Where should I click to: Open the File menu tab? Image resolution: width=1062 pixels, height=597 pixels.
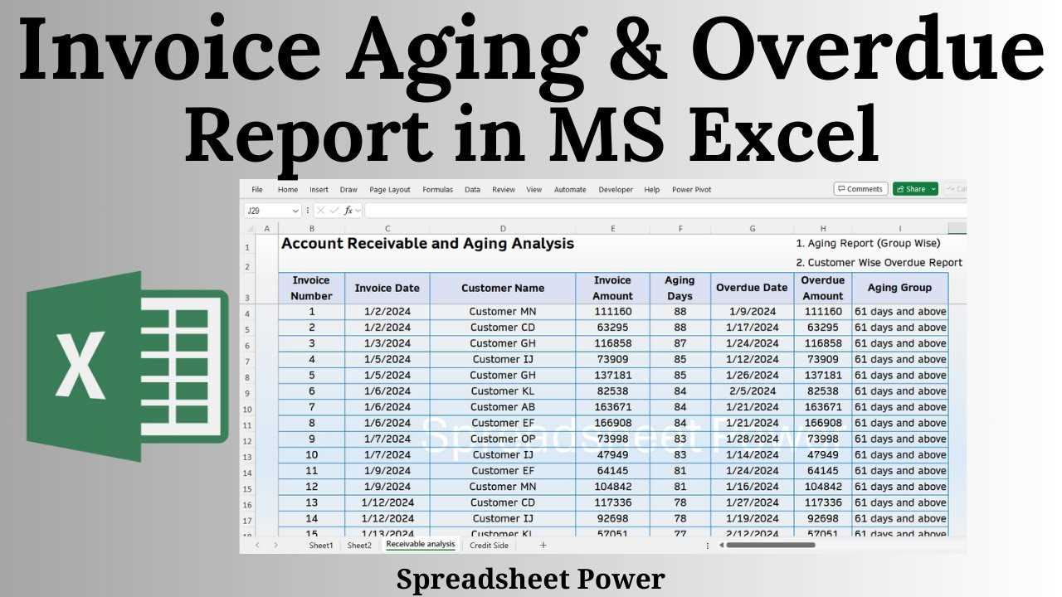coord(257,189)
